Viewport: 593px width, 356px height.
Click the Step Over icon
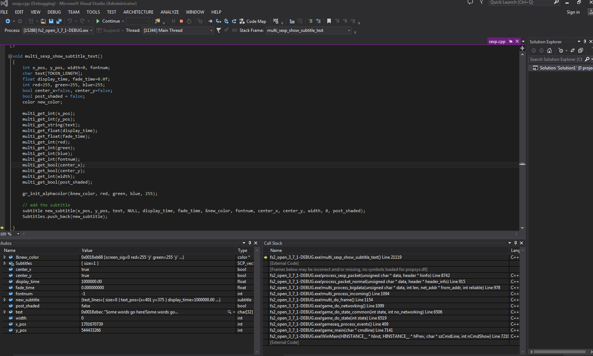(x=226, y=21)
